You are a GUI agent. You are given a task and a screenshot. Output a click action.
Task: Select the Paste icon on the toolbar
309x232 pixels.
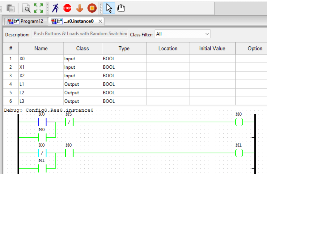pos(11,8)
